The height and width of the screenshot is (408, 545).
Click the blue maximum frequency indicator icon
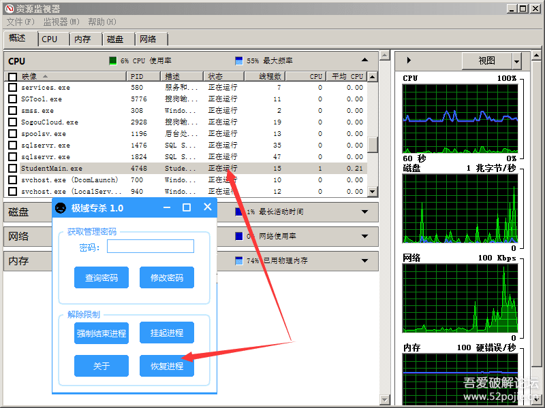click(238, 61)
